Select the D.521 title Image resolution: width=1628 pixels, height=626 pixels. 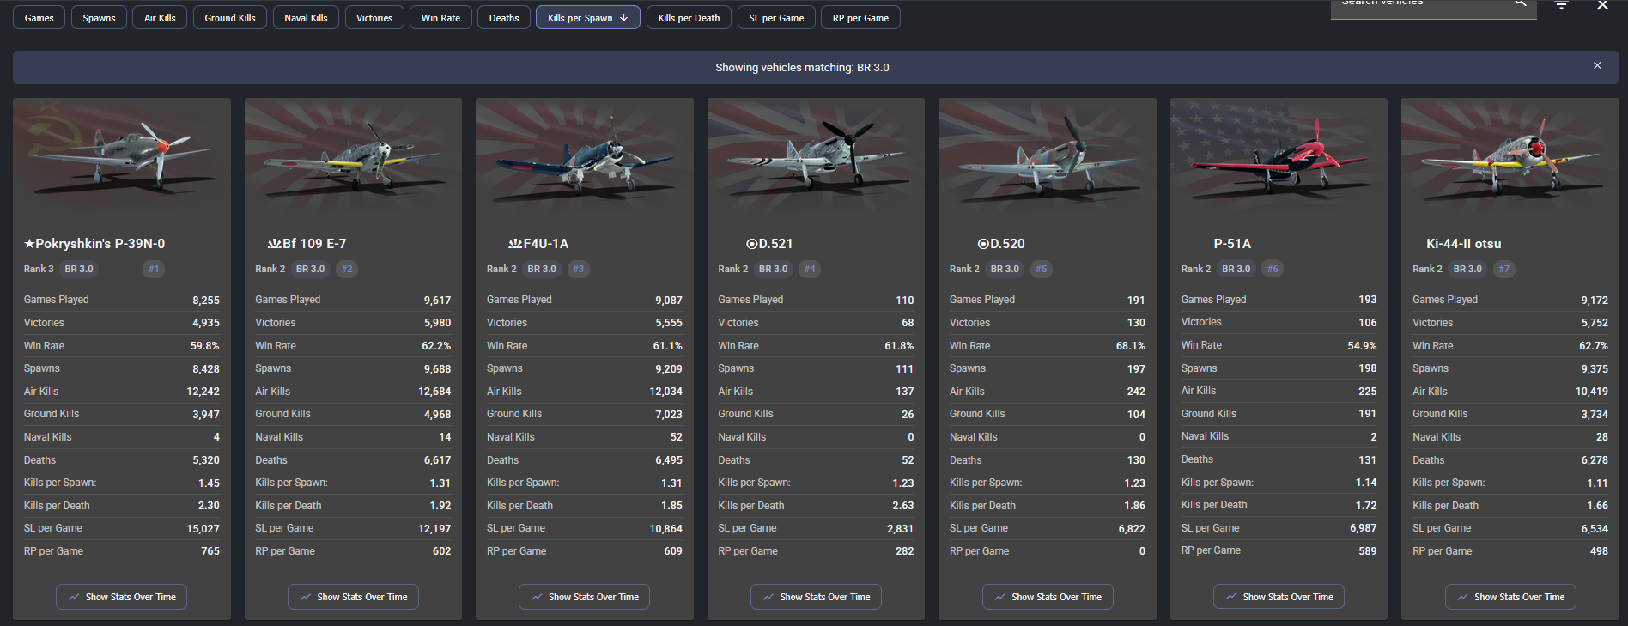[x=770, y=244]
